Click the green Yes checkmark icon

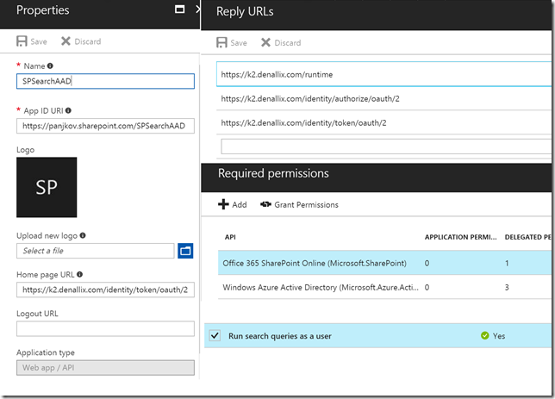point(485,335)
